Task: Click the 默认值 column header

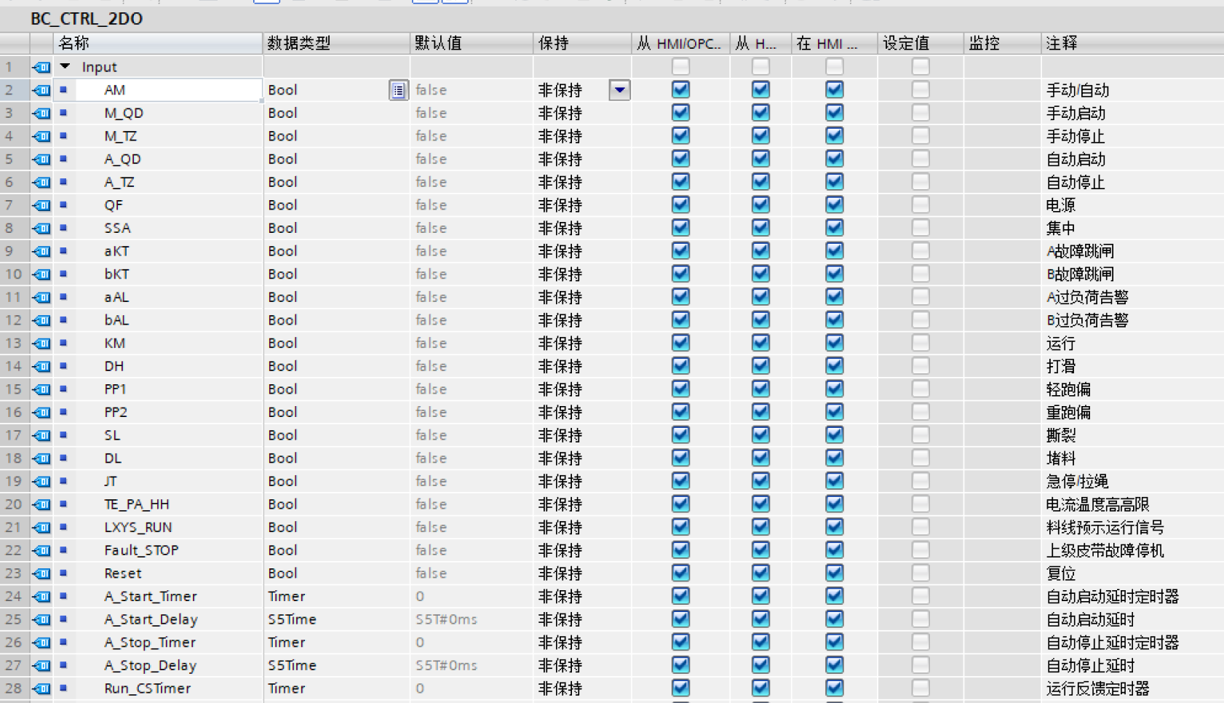Action: tap(472, 44)
